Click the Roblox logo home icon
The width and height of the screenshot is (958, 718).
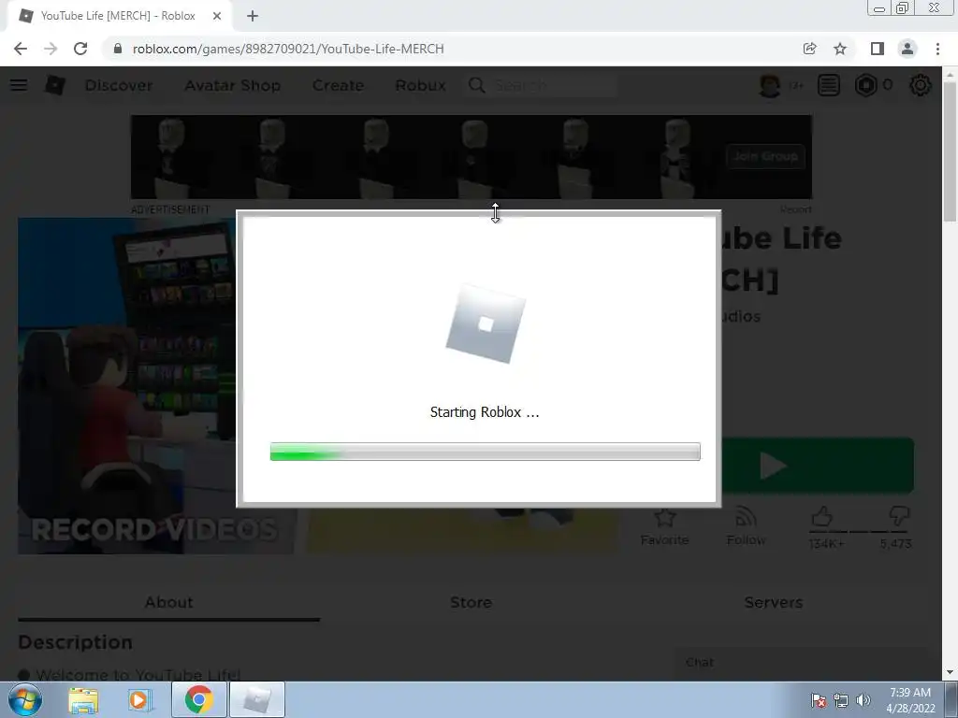pyautogui.click(x=54, y=85)
